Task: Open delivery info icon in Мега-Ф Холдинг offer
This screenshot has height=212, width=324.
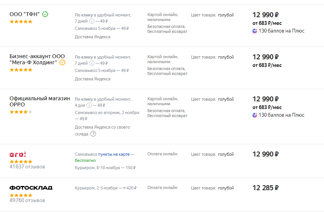Action: (x=91, y=63)
